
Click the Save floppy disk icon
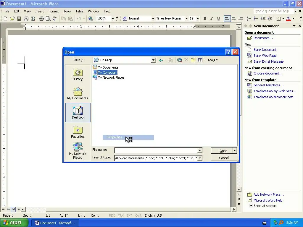tap(19, 19)
